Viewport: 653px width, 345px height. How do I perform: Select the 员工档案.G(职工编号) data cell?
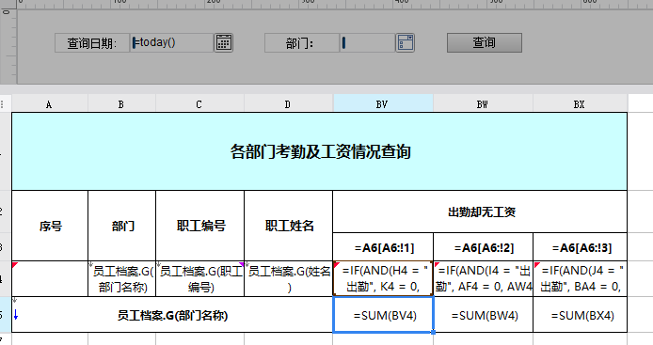point(199,279)
